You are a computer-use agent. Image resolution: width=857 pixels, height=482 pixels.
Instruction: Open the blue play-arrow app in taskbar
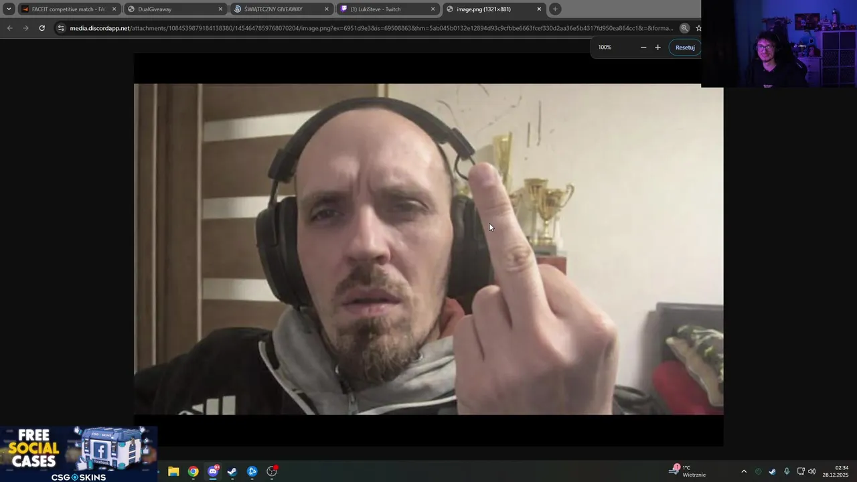point(252,471)
